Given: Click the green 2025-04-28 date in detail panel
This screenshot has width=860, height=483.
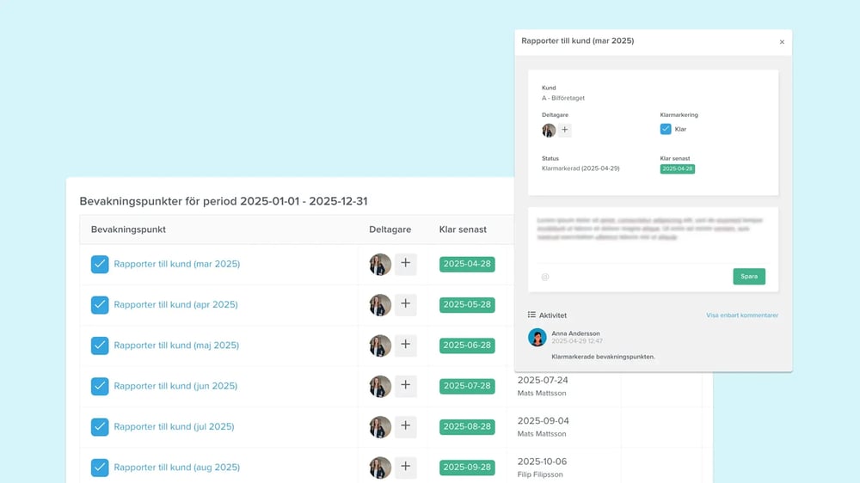Looking at the screenshot, I should click(x=677, y=169).
